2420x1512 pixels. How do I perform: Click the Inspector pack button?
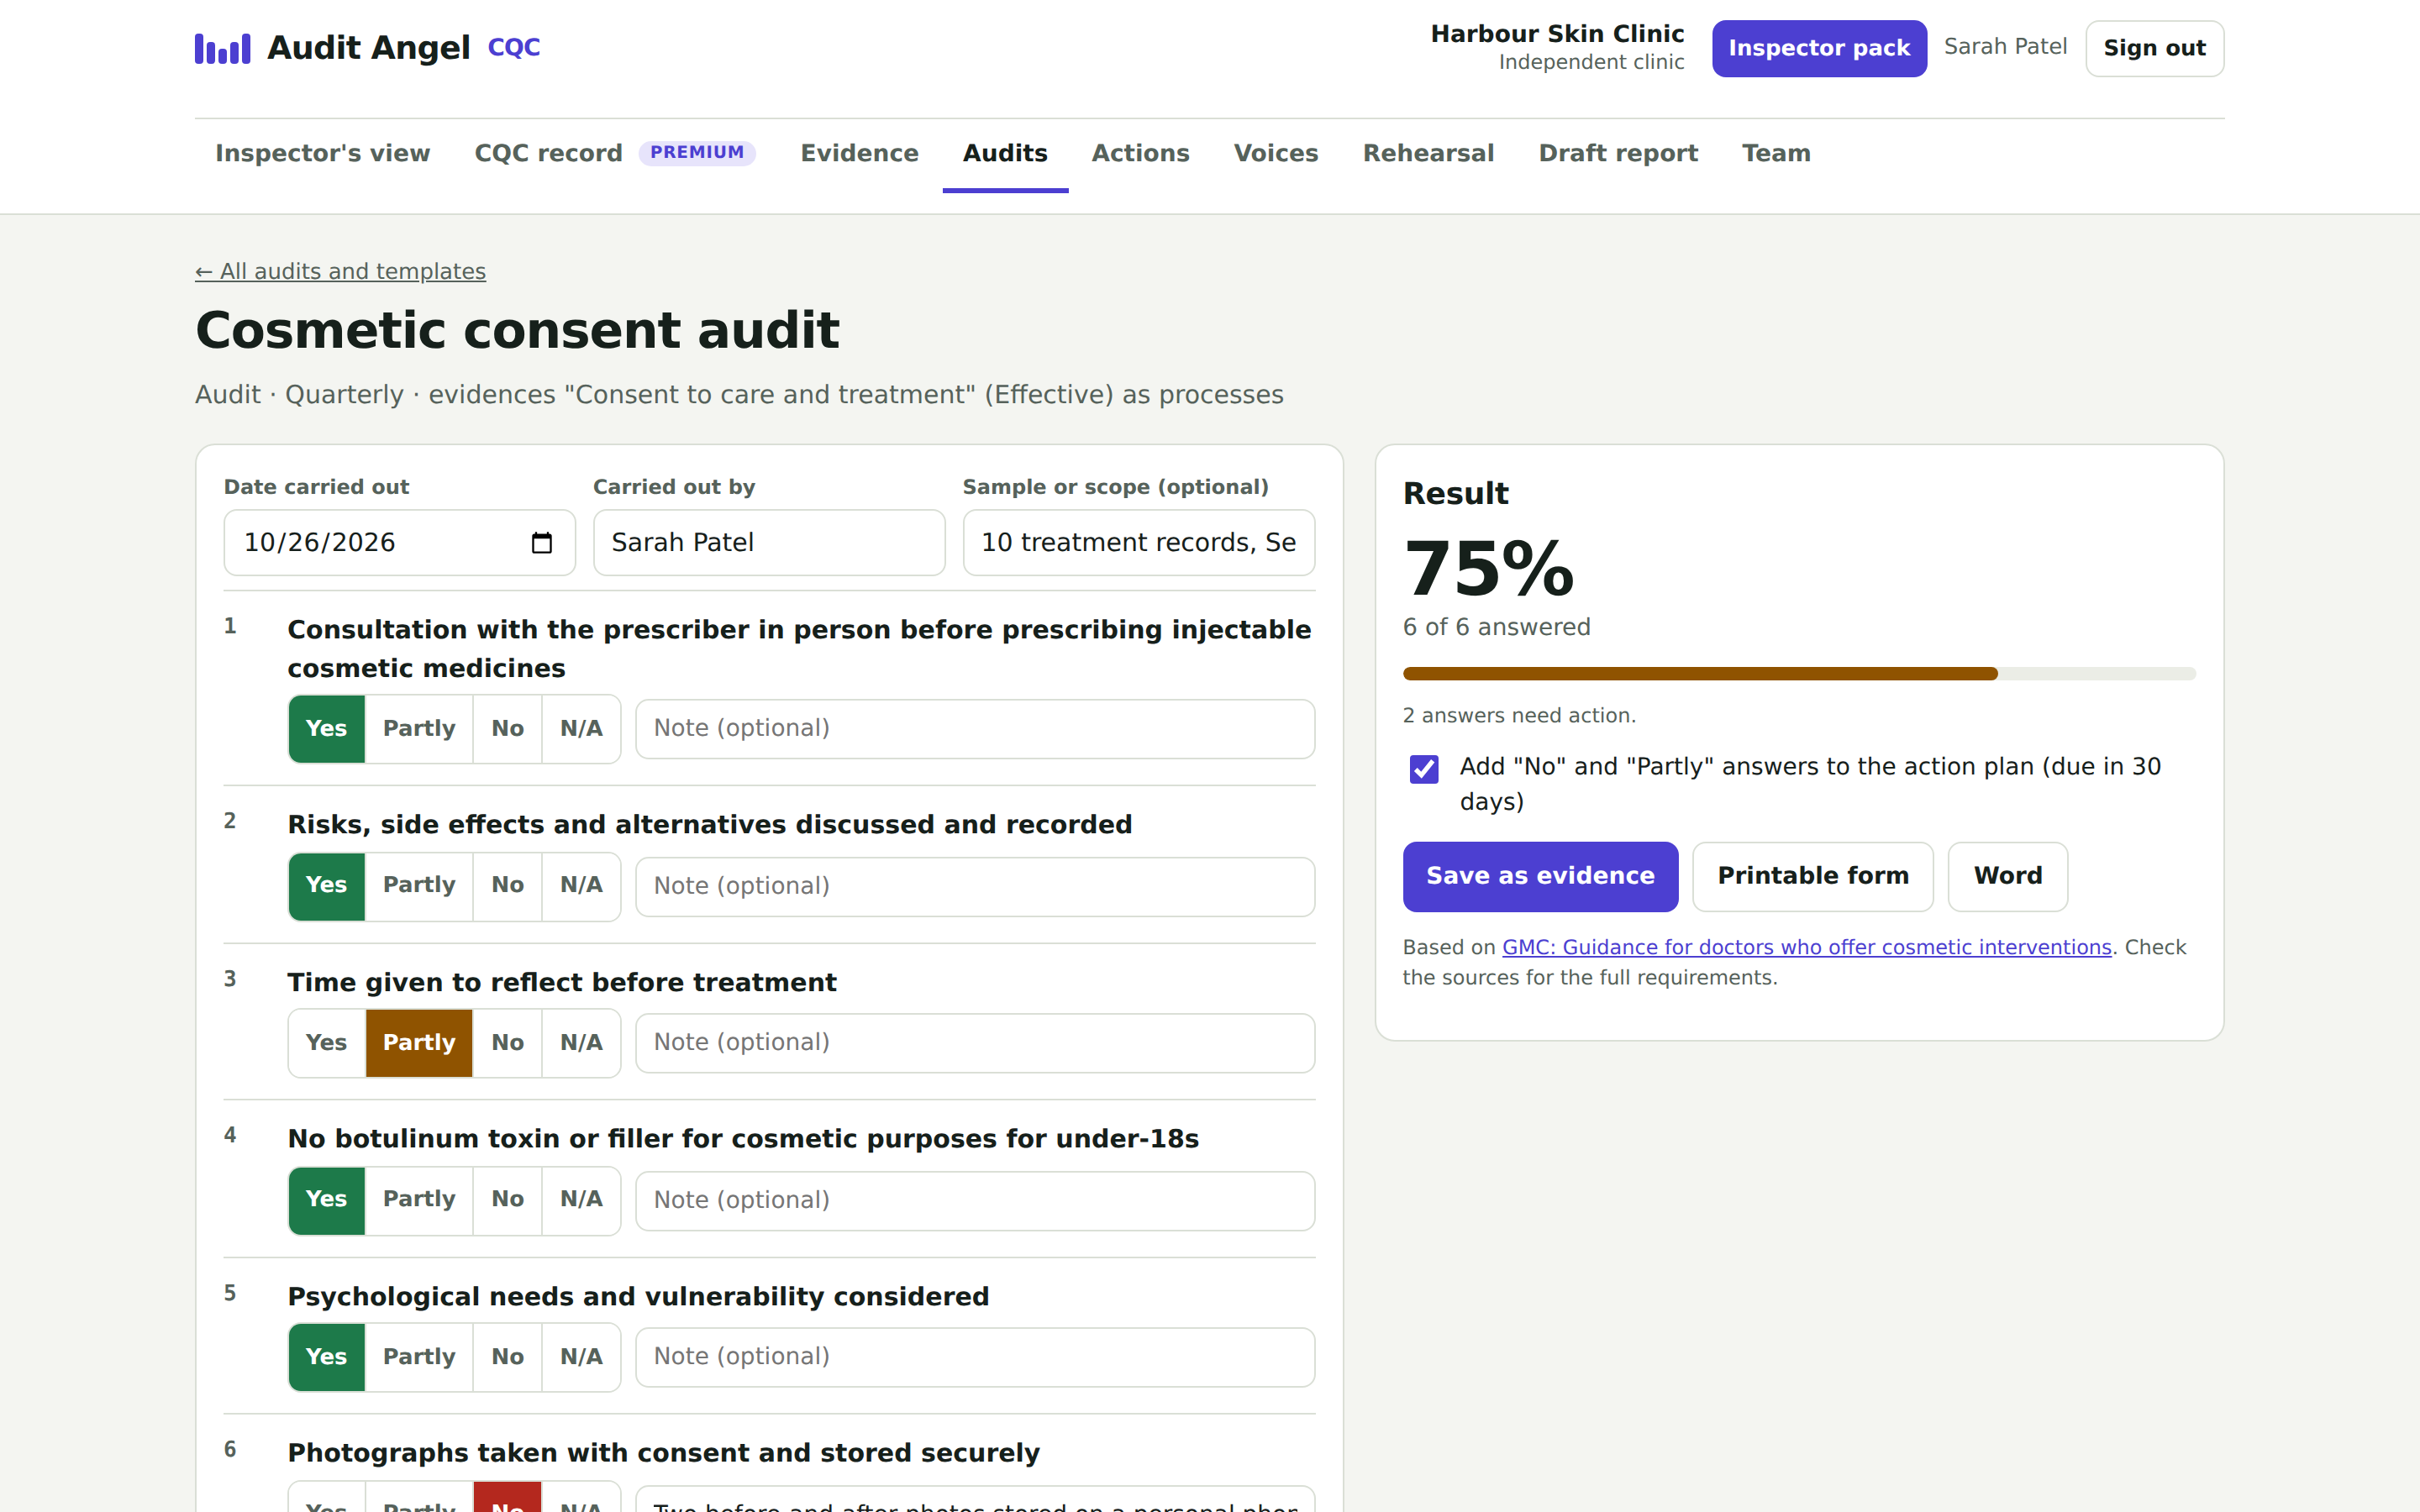point(1819,48)
